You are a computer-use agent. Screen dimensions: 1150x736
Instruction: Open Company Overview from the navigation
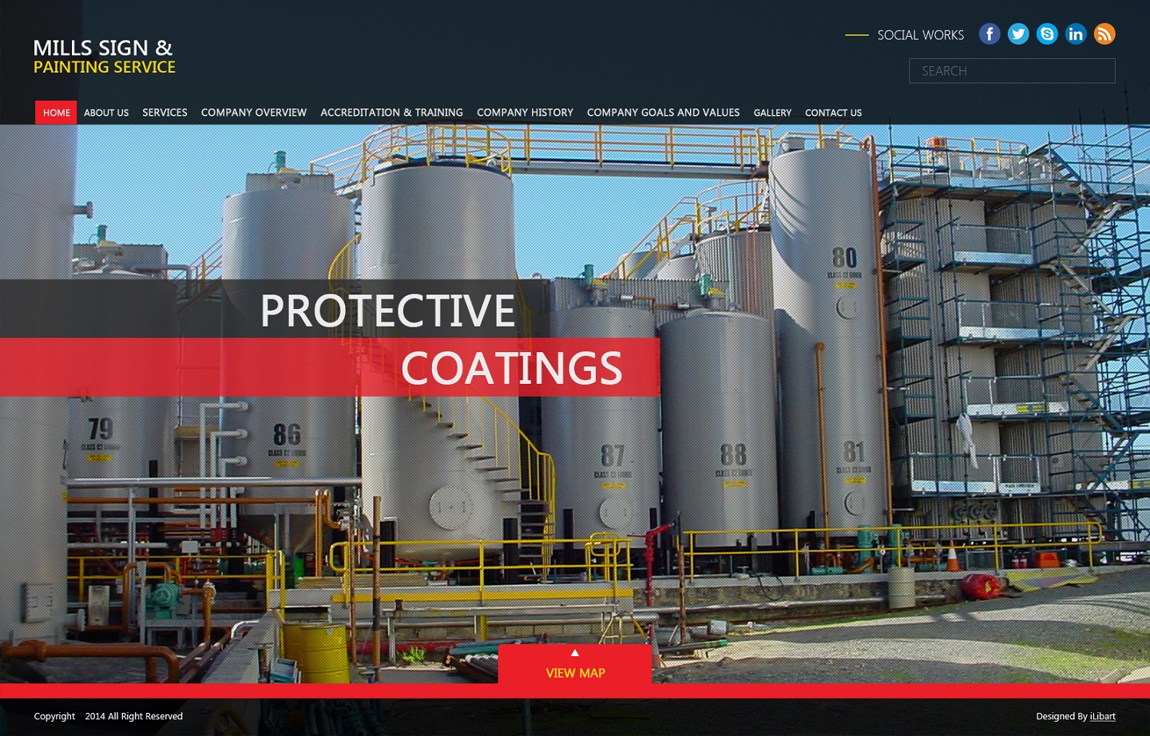coord(254,113)
